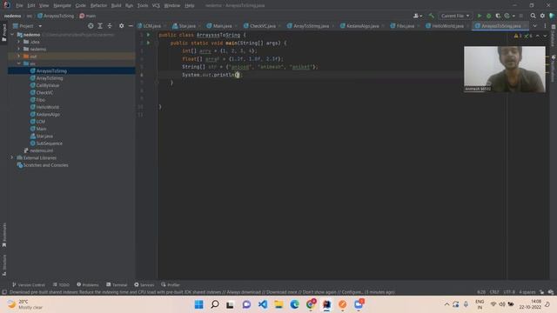Open the Bookmarks side tool window
This screenshot has height=313, width=557.
coord(3,235)
